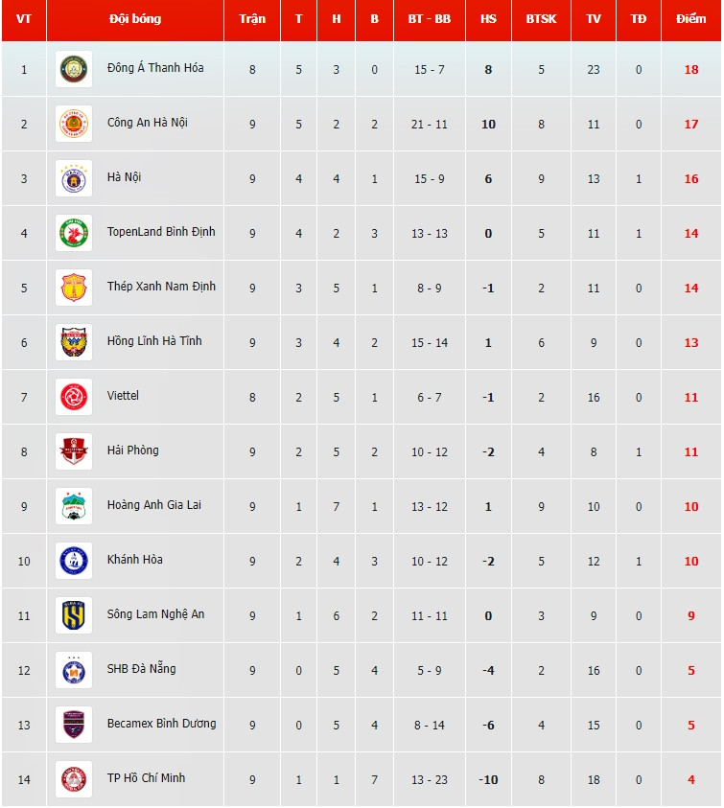
Task: Open the Khánh Hòa team name link
Action: pos(135,560)
